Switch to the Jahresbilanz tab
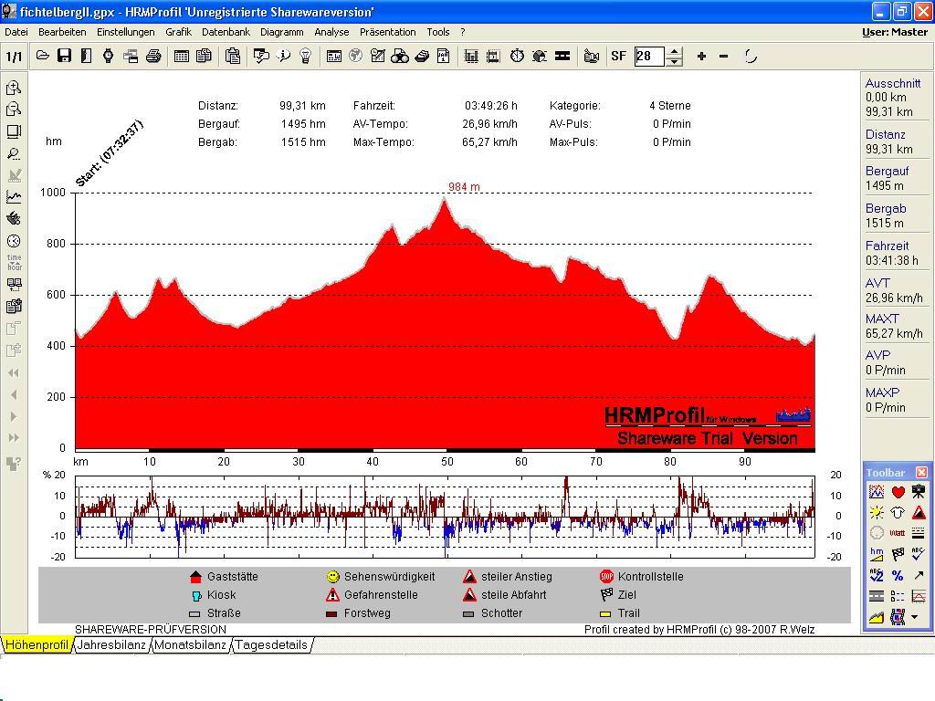Screen dimensions: 935x701 point(111,644)
